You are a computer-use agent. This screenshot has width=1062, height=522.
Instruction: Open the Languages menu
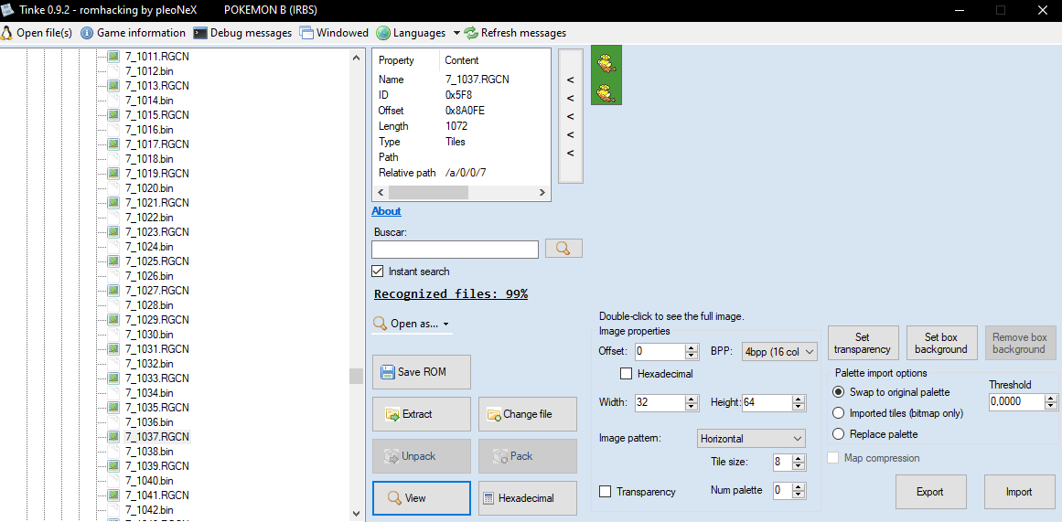point(418,33)
